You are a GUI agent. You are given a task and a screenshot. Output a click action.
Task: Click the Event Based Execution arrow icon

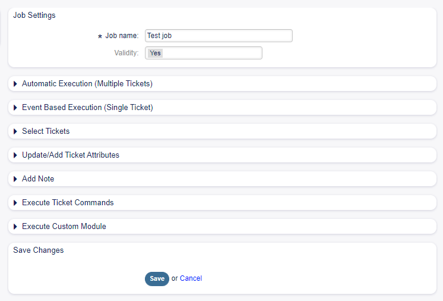(15, 108)
